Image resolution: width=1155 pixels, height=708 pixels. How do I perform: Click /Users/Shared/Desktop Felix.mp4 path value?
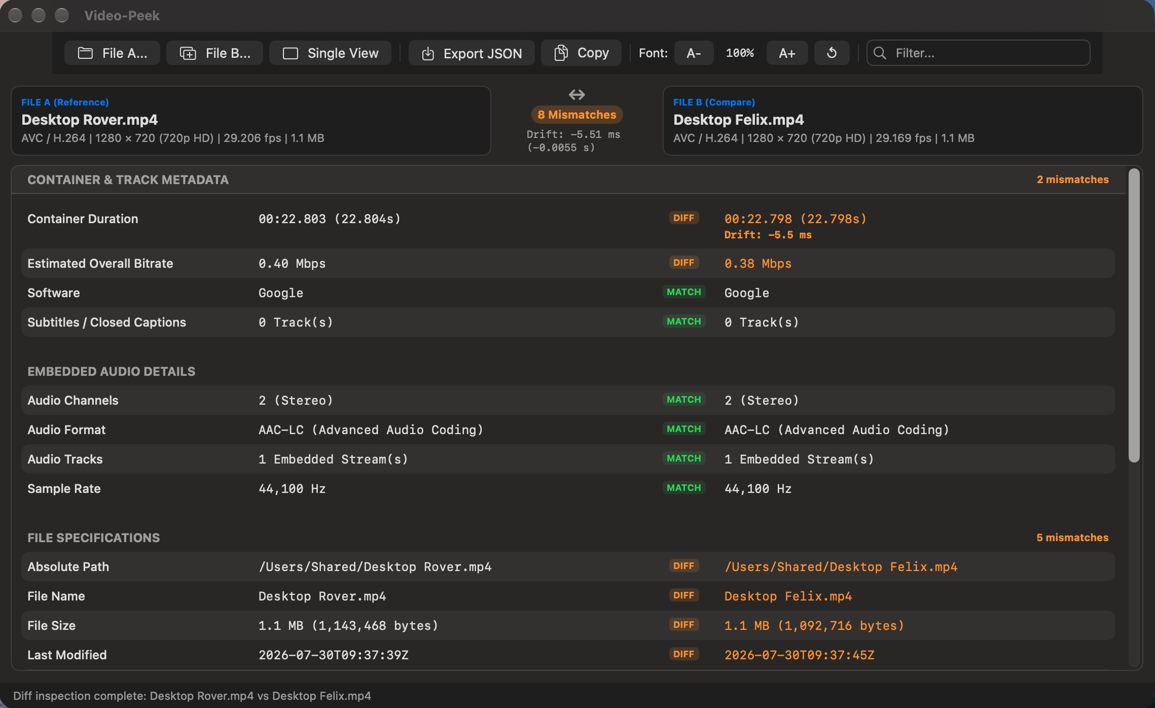[x=841, y=567]
